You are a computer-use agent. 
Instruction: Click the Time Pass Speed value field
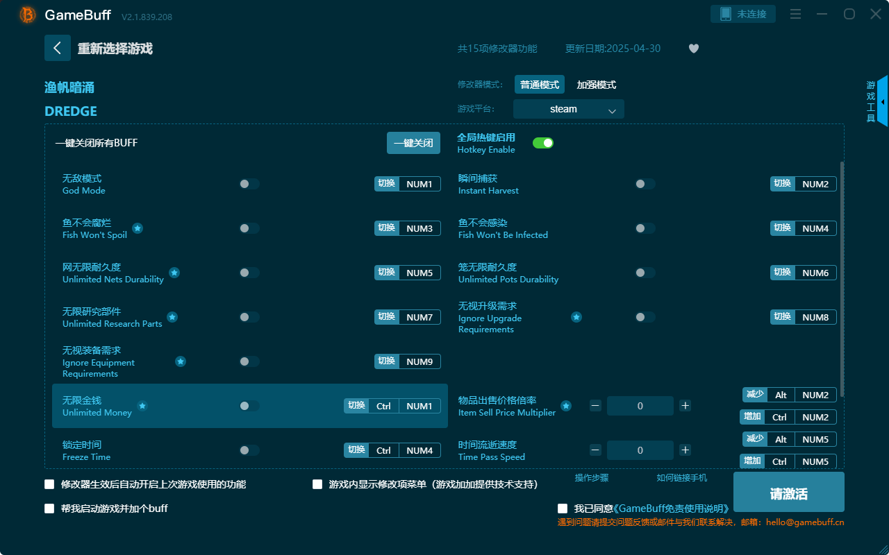tap(640, 450)
